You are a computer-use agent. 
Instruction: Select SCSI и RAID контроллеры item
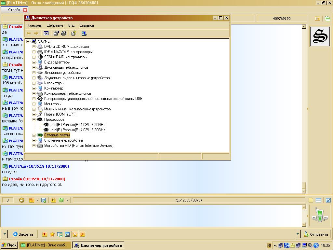click(x=66, y=57)
